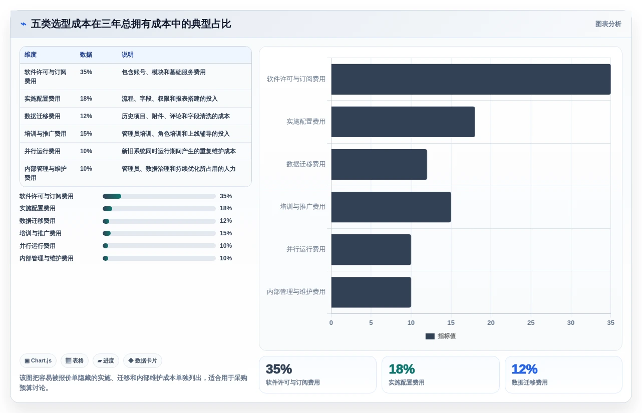
Task: Click the page title 五类选型成本在三年总拥有成本中的典型占比
Action: 131,24
